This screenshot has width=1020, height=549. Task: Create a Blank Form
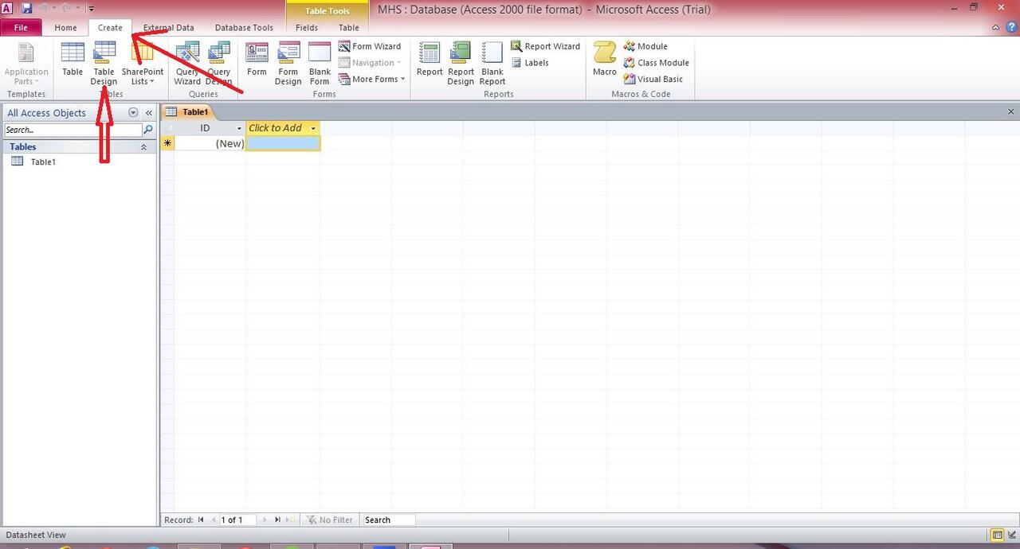320,63
